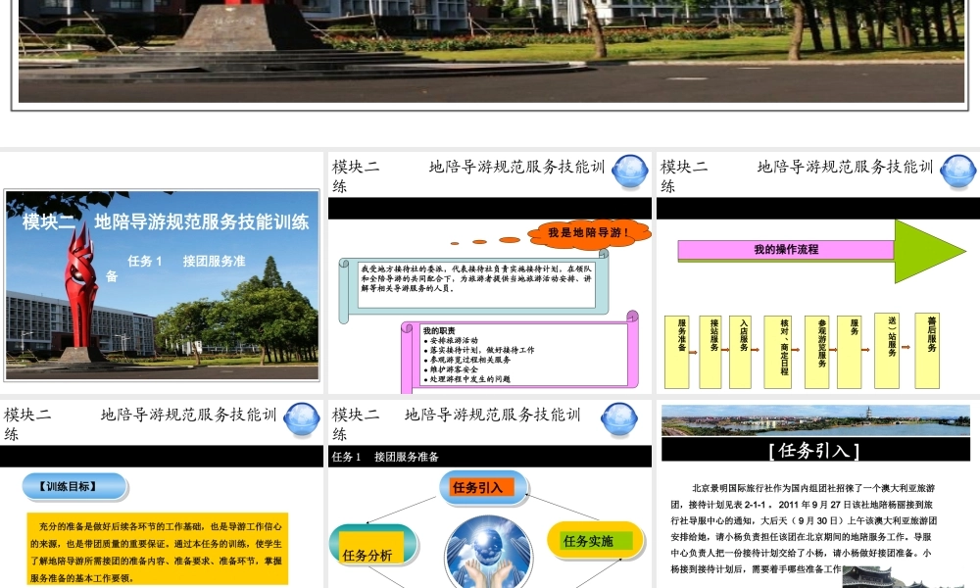Select the 善后服务 flowchart box
Image resolution: width=980 pixels, height=588 pixels.
point(925,349)
